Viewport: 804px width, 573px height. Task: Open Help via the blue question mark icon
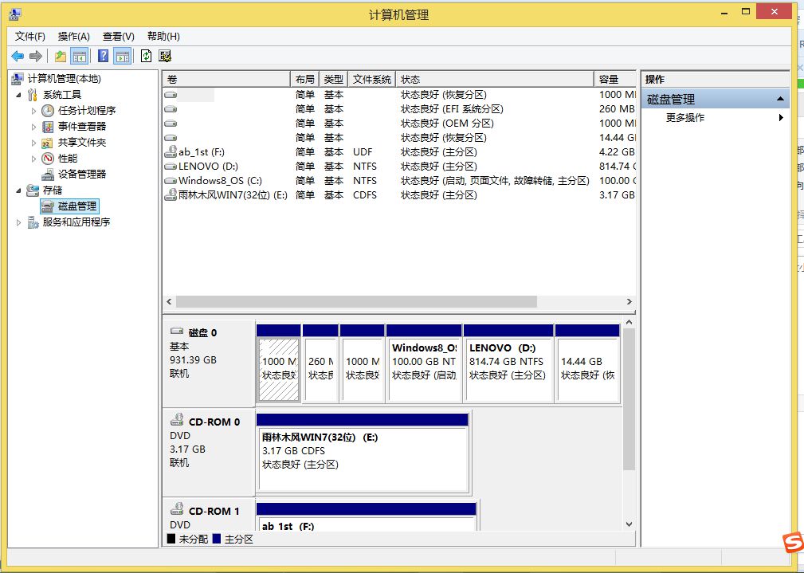[x=103, y=56]
